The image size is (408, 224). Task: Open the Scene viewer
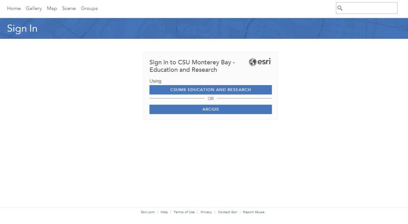pos(69,8)
